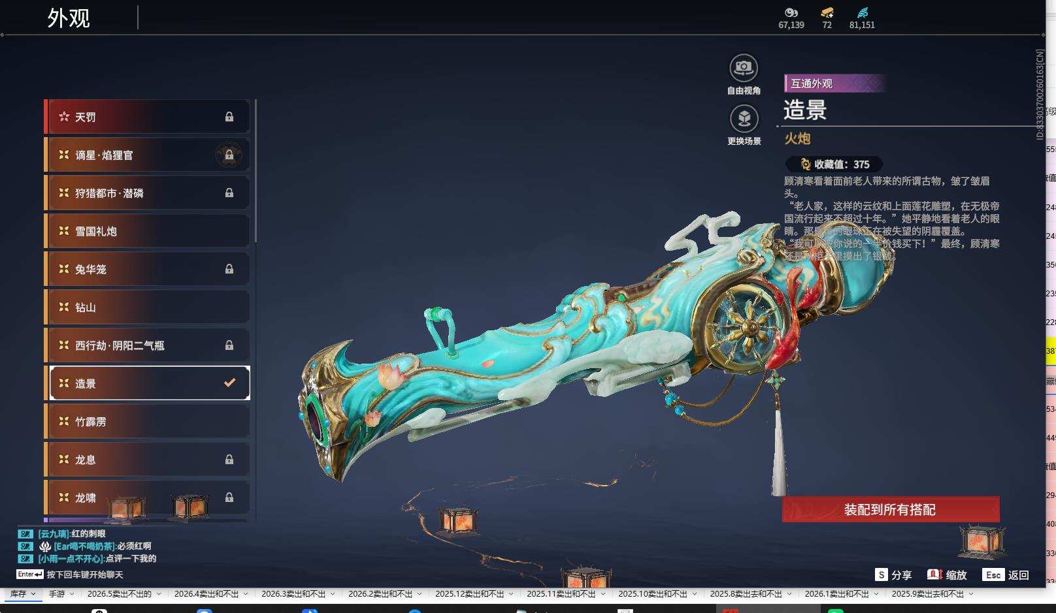
Task: Expand the 库存 sheet tab dropdown
Action: tap(33, 594)
